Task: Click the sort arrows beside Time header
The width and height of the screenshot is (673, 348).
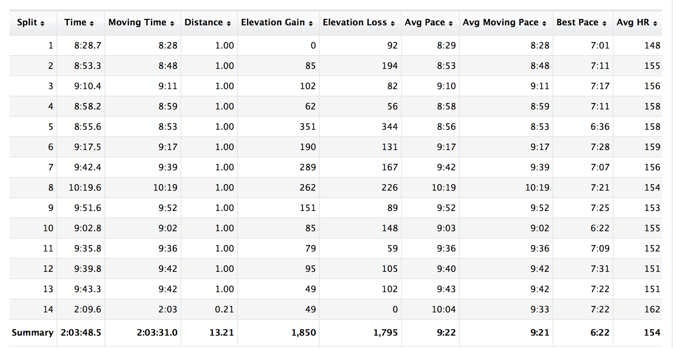Action: coord(92,24)
